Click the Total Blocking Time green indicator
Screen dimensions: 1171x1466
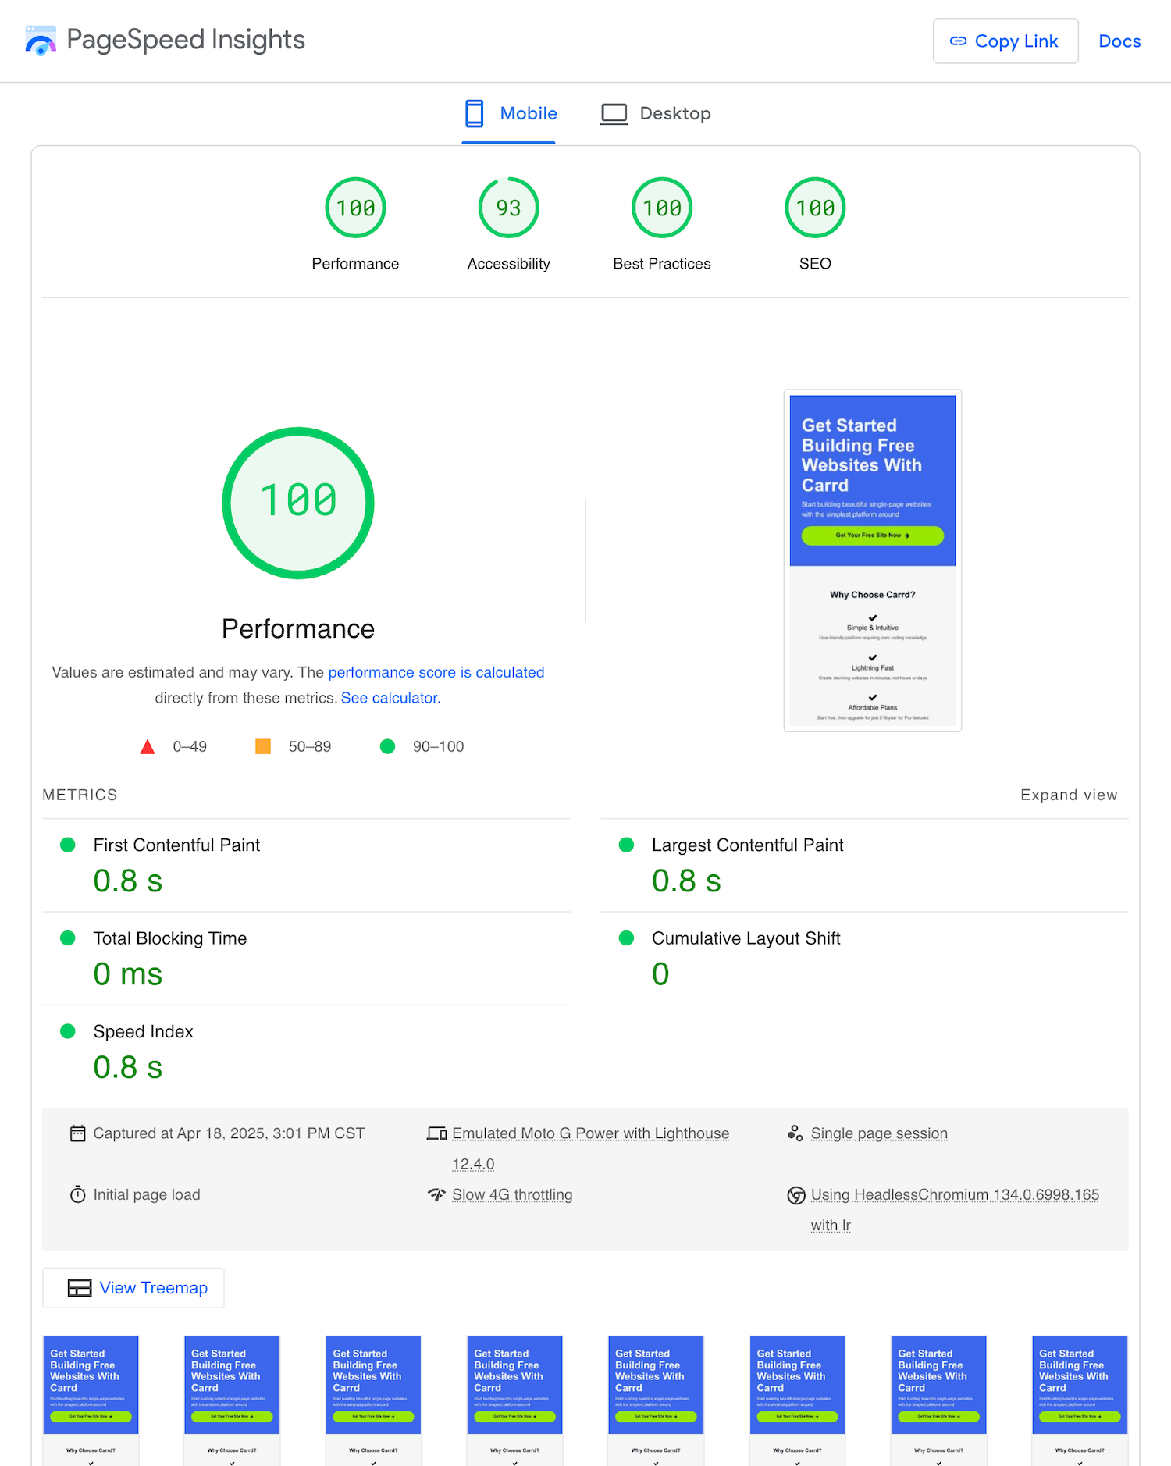pyautogui.click(x=68, y=938)
